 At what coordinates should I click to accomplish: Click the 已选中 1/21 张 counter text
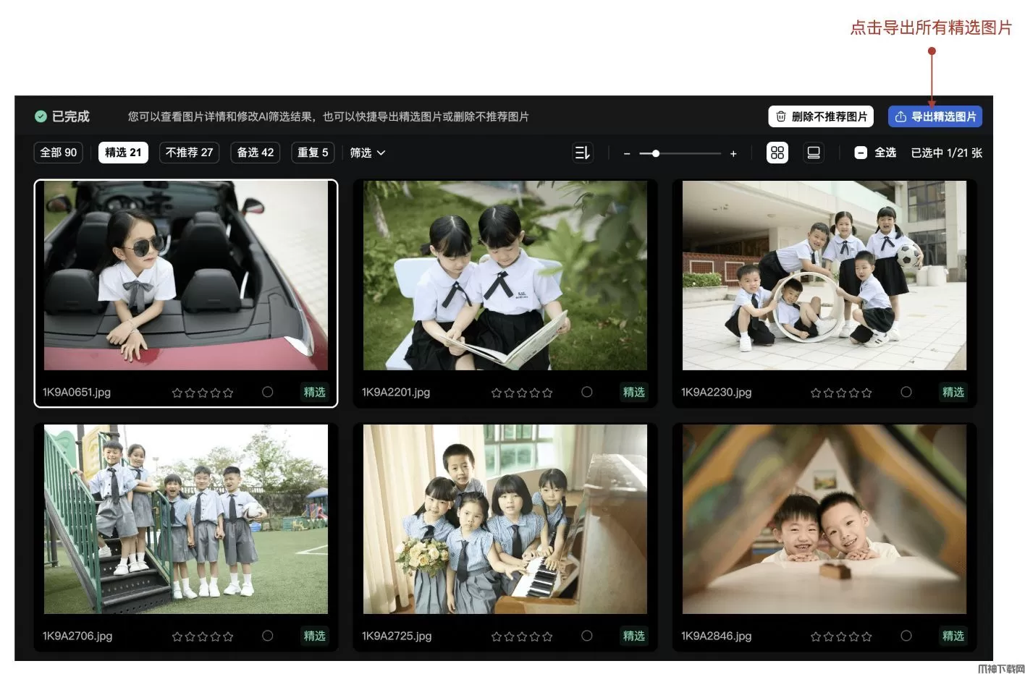coord(947,153)
